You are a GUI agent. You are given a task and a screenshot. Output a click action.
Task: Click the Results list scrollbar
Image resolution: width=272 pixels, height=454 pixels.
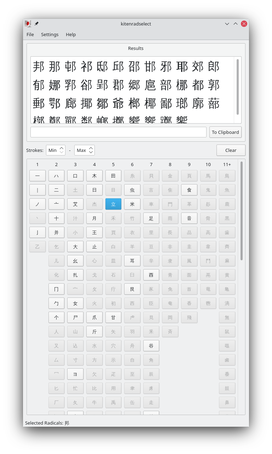click(x=238, y=87)
